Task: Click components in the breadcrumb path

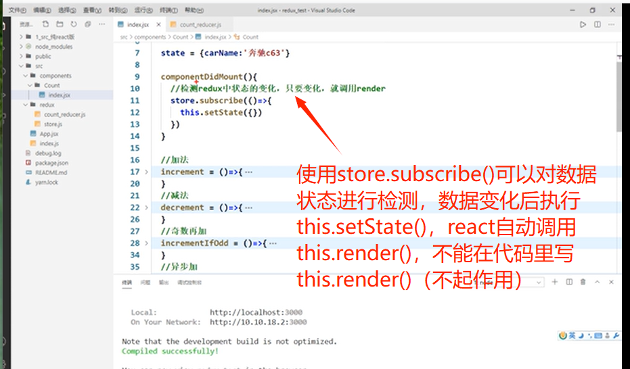Action: click(150, 37)
